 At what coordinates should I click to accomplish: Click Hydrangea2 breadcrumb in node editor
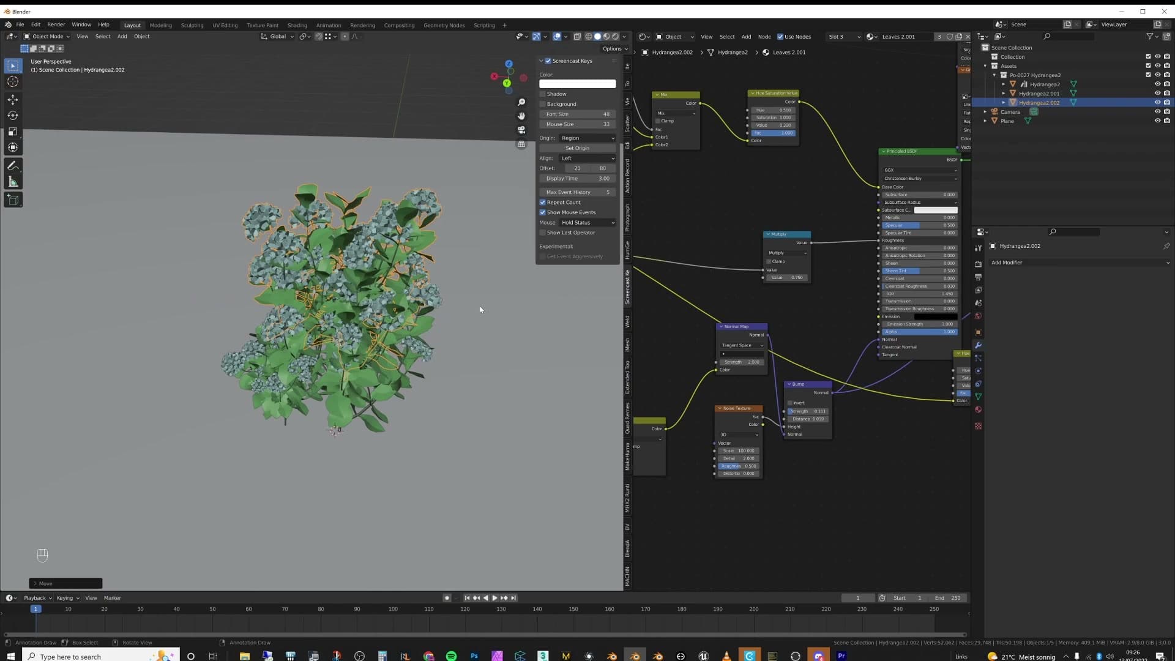(732, 53)
